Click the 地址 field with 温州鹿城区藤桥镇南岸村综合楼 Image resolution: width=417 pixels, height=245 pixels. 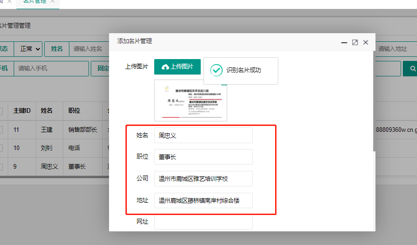point(203,200)
